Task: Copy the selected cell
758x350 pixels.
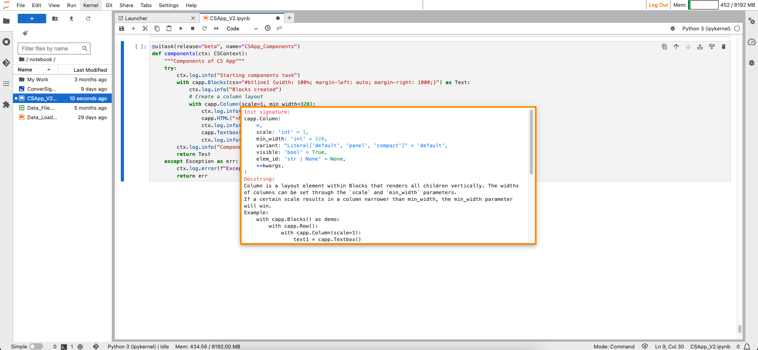Action: tap(157, 28)
